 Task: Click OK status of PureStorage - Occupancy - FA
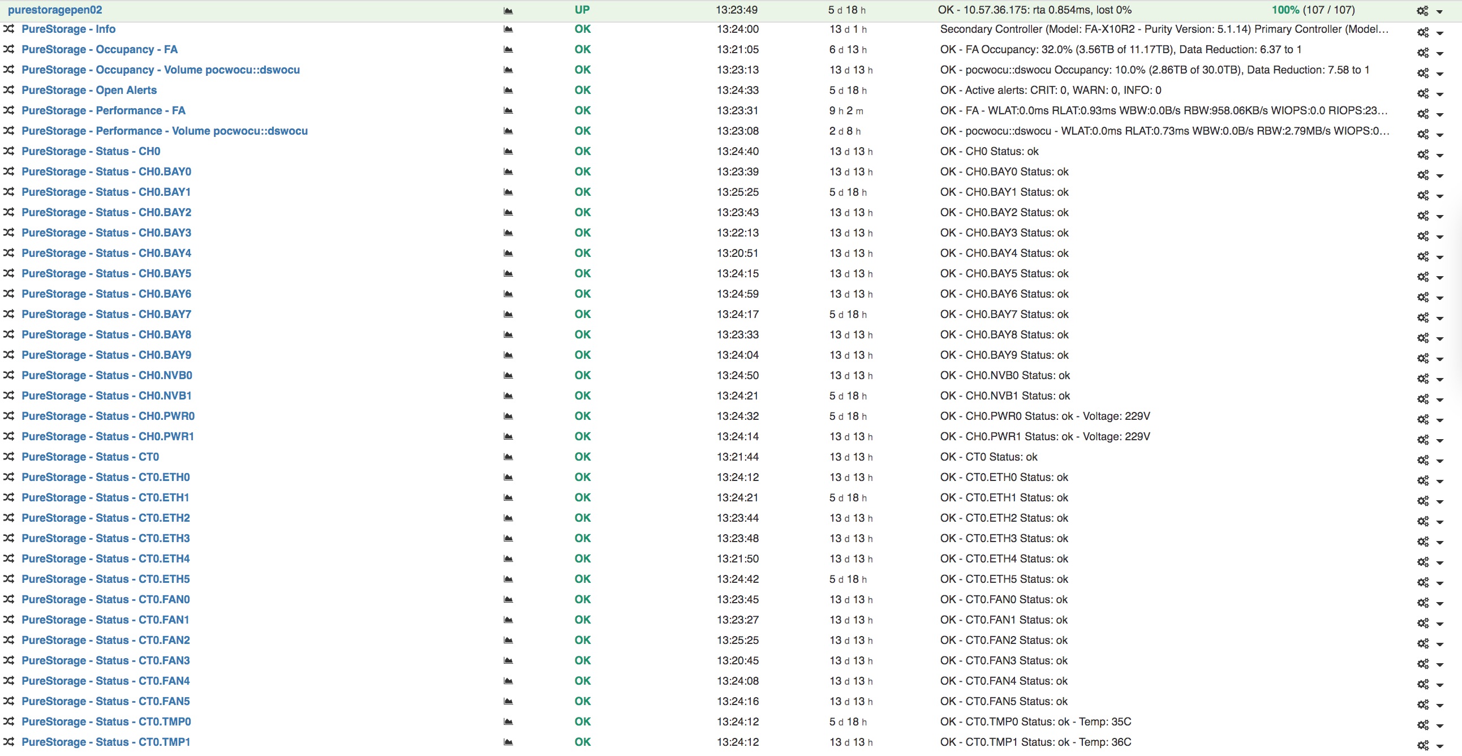(582, 49)
